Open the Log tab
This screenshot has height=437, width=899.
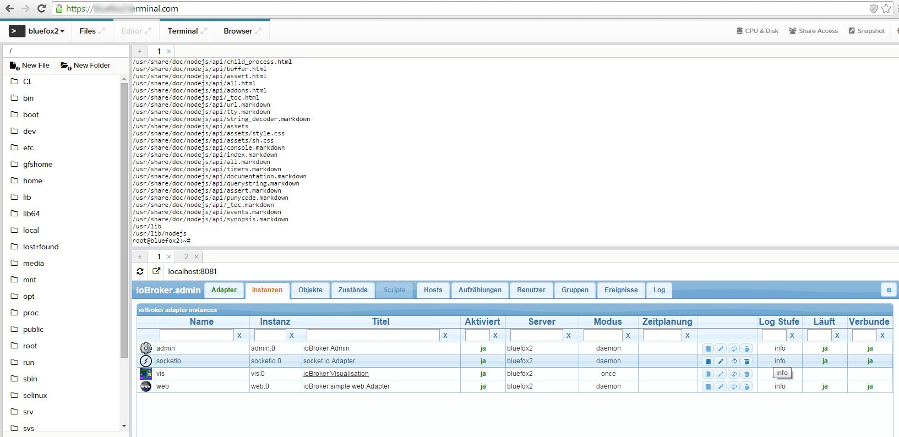(660, 290)
